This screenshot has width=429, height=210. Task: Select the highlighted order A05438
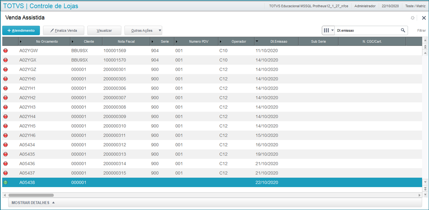click(27, 183)
